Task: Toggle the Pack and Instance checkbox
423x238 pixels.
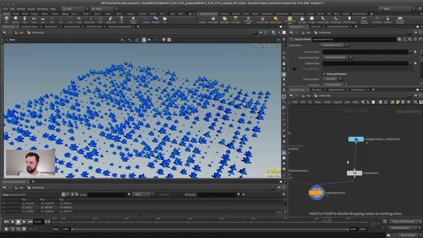Action: click(x=325, y=74)
